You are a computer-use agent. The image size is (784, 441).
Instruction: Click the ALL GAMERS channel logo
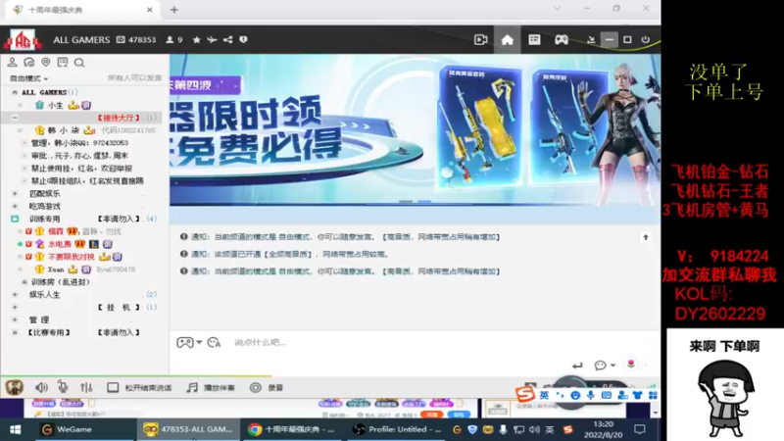tap(22, 39)
